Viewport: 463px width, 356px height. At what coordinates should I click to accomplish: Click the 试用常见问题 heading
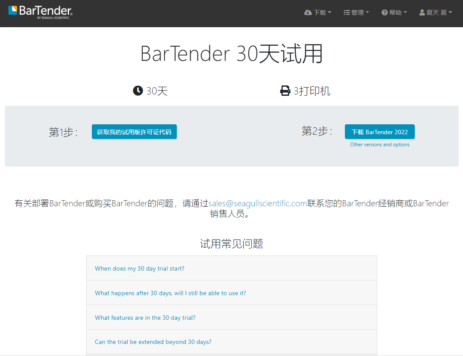231,244
